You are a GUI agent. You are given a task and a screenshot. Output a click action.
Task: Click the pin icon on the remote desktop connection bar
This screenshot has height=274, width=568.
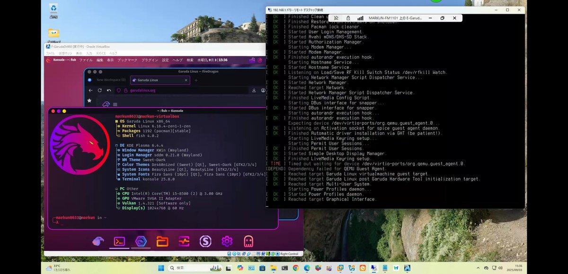pos(336,18)
